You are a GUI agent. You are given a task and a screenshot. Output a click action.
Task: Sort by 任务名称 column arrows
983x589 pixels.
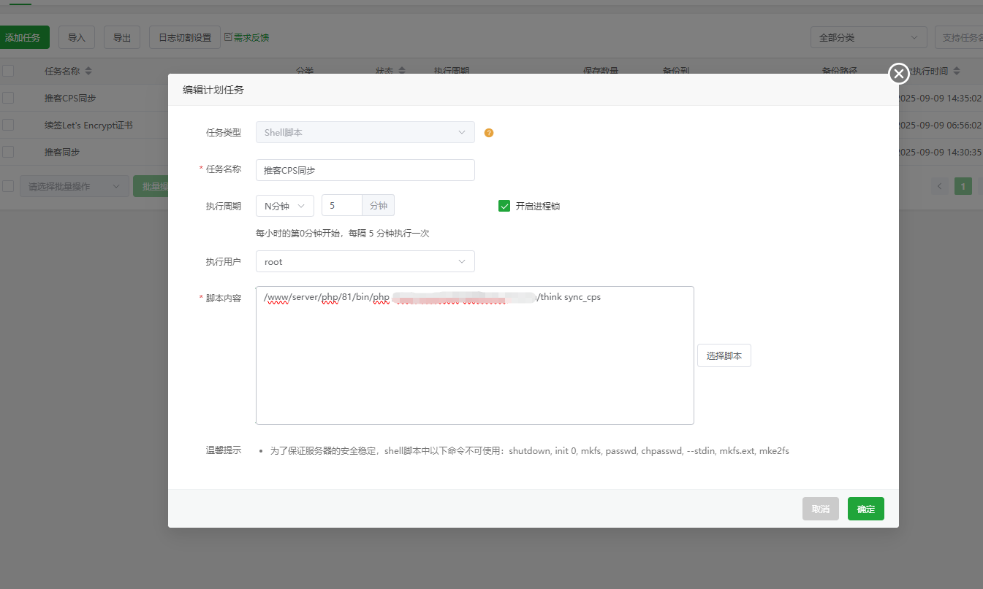88,72
